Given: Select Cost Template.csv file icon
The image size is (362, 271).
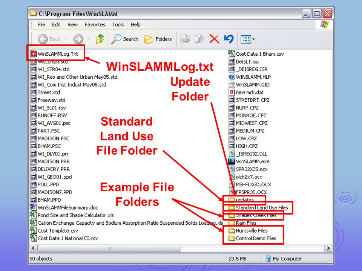Looking at the screenshot, I should coord(34,230).
